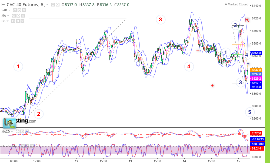Click the 8337.0 last price label
Image resolution: width=270 pixels, height=163 pixels.
coord(256,74)
